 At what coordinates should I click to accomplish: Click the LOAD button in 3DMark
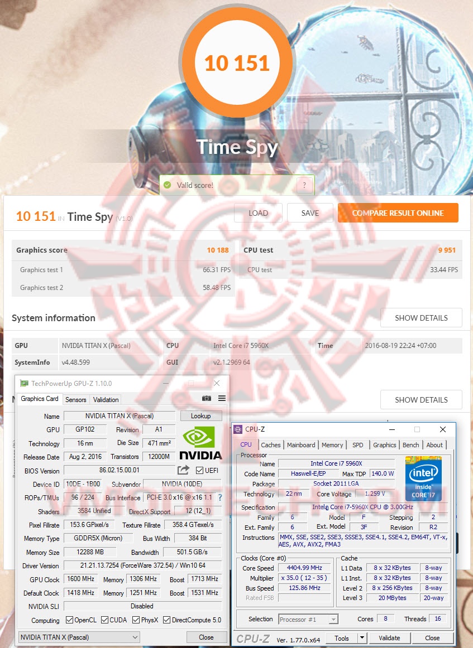[258, 213]
